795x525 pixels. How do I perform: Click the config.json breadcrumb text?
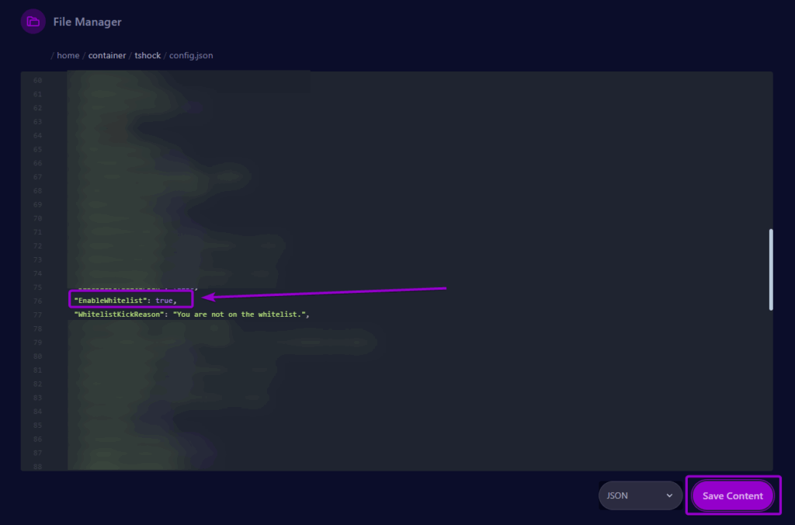click(x=191, y=55)
